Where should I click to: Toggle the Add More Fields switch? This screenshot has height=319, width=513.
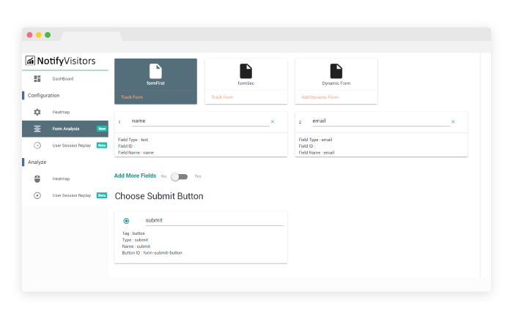[x=180, y=176]
